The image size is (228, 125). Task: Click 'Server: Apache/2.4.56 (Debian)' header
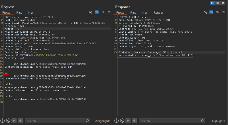[x=141, y=23]
